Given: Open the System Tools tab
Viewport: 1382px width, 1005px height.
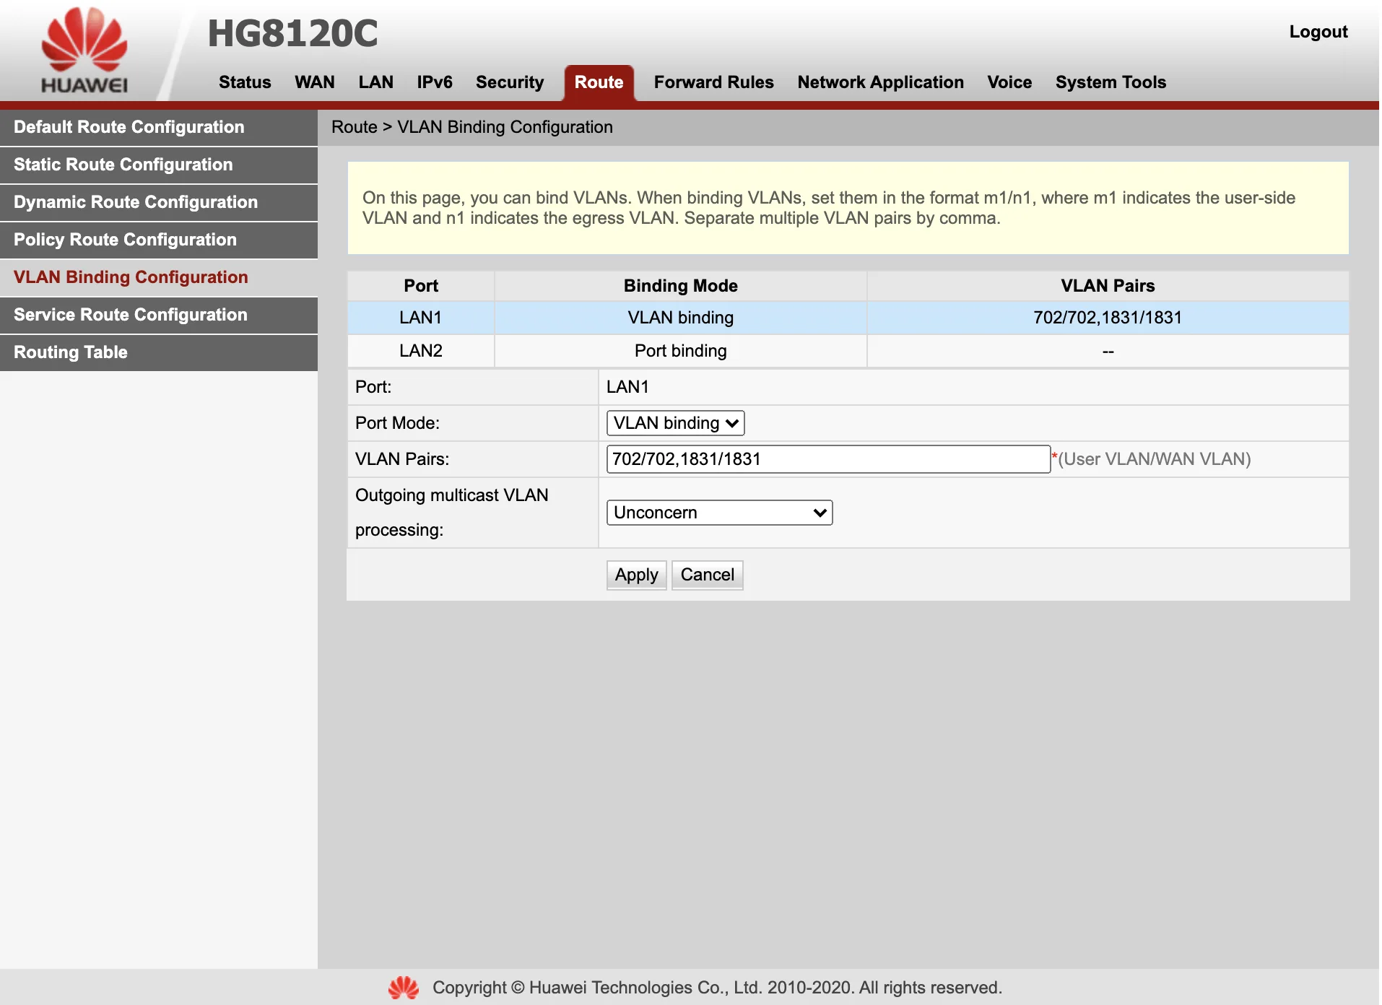Looking at the screenshot, I should tap(1110, 82).
